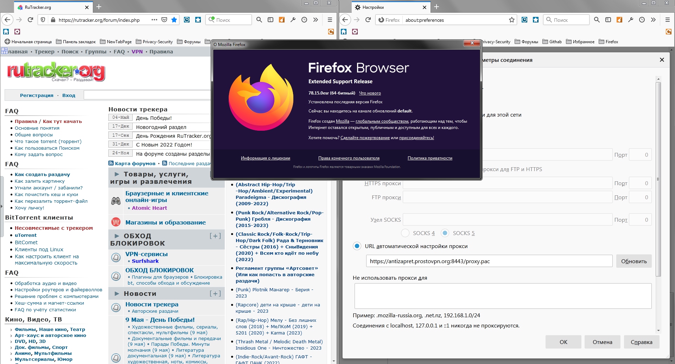This screenshot has height=364, width=675.
Task: Reload the about:preferences page
Action: pos(368,20)
